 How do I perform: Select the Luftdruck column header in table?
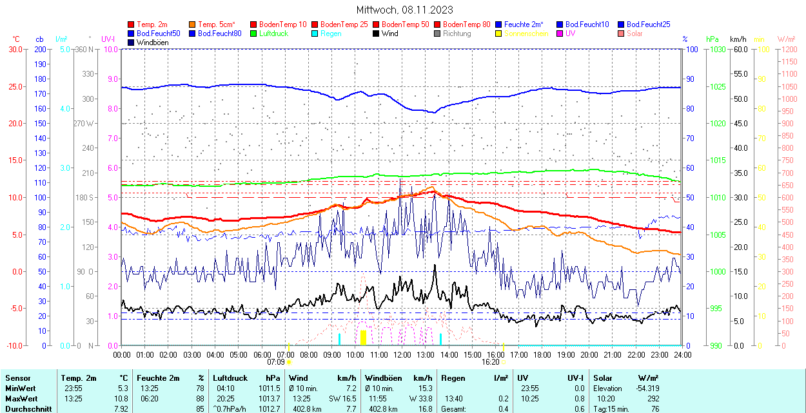230,378
